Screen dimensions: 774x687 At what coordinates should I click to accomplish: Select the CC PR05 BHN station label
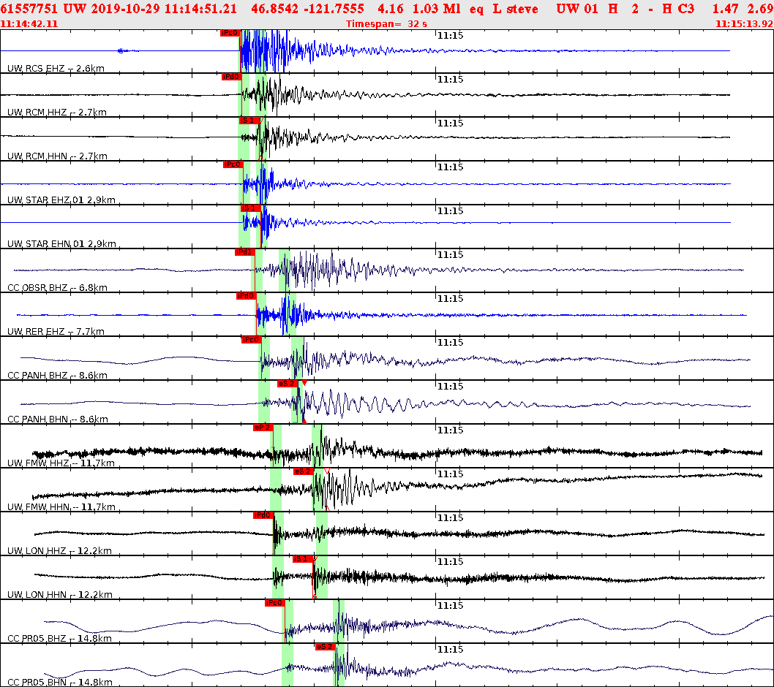click(x=35, y=681)
